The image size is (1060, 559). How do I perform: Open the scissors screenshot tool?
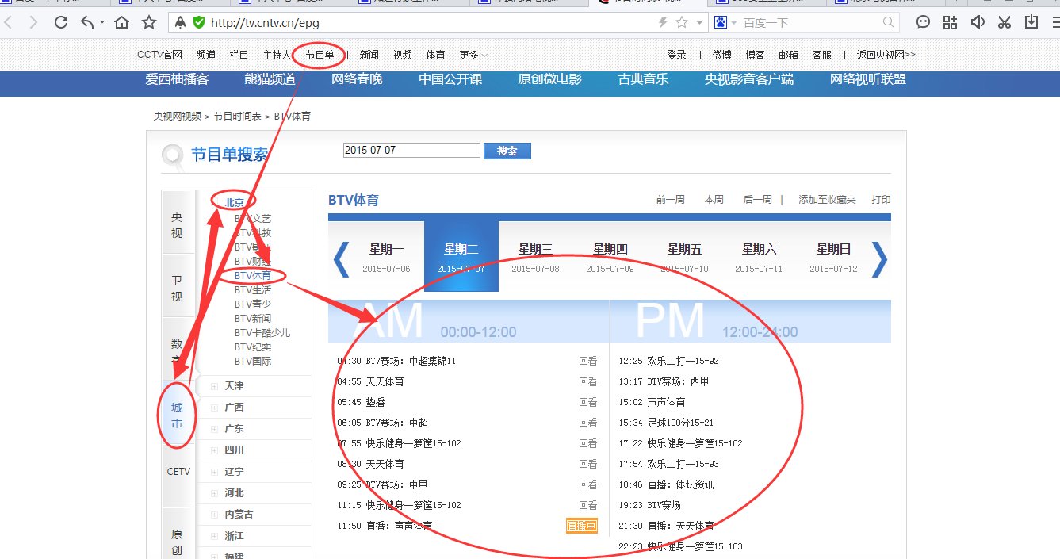coord(1004,22)
